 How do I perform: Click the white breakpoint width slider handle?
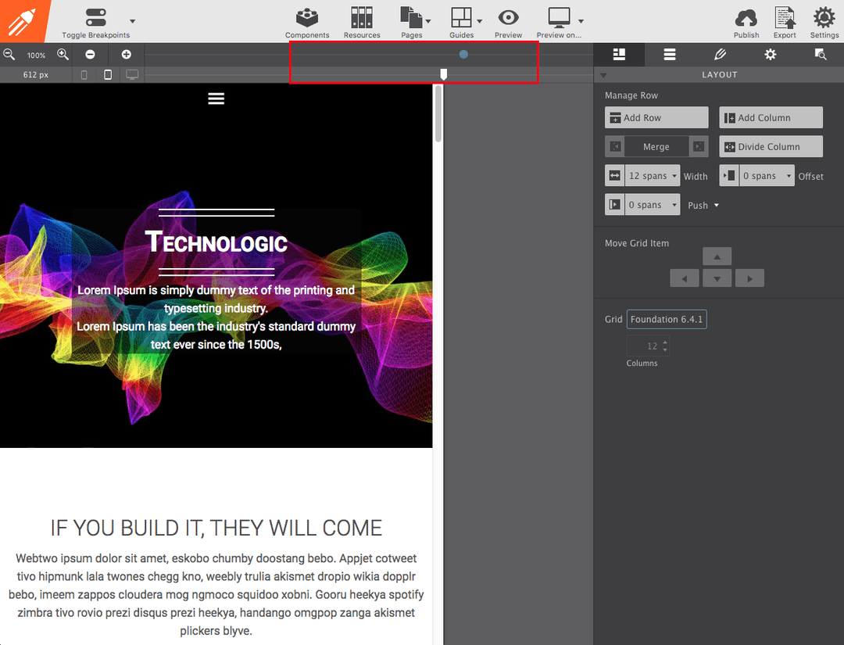coord(444,74)
